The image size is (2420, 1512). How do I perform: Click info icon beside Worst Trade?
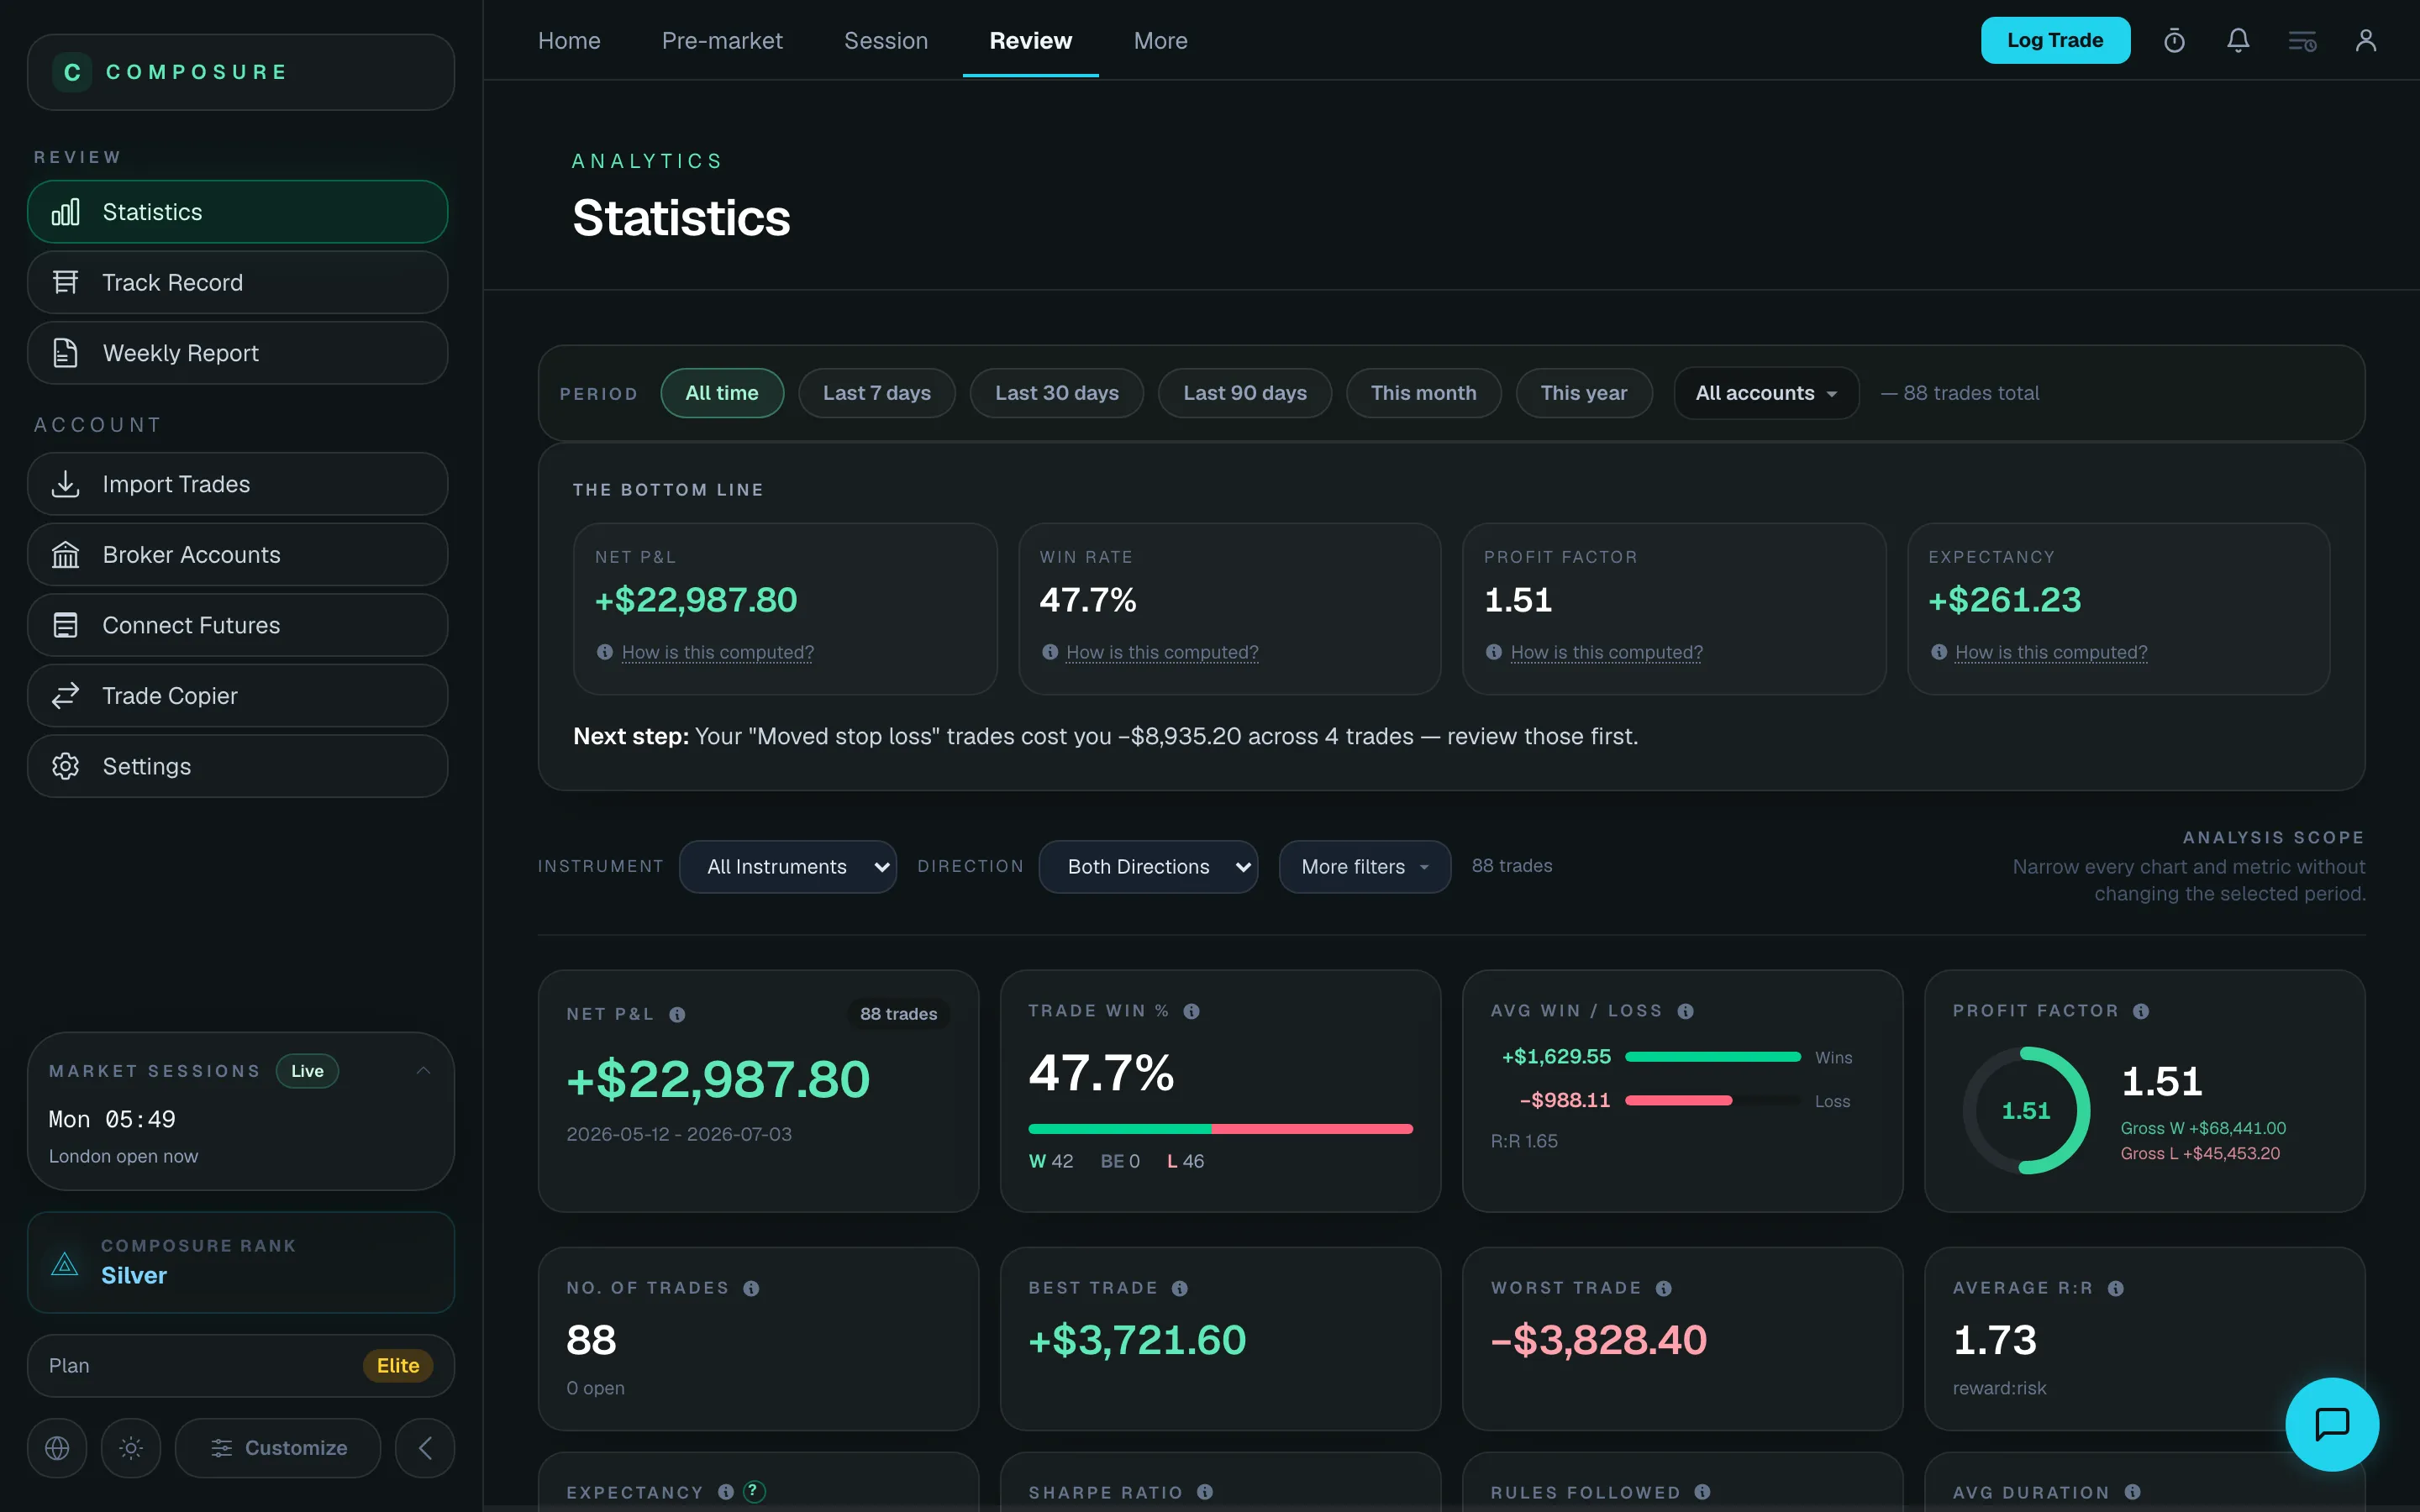click(x=1663, y=1288)
